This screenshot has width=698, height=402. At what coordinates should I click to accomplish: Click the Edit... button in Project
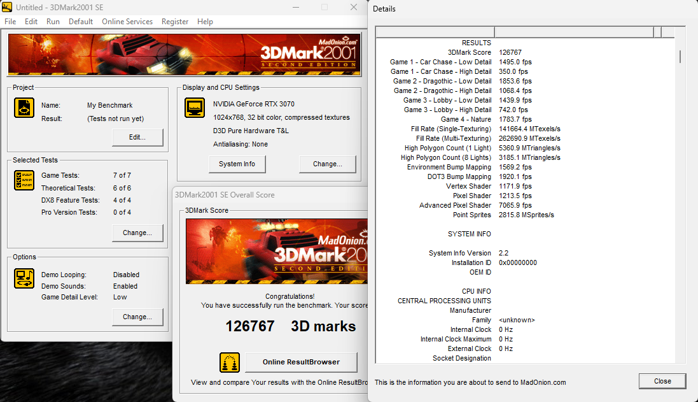[137, 137]
